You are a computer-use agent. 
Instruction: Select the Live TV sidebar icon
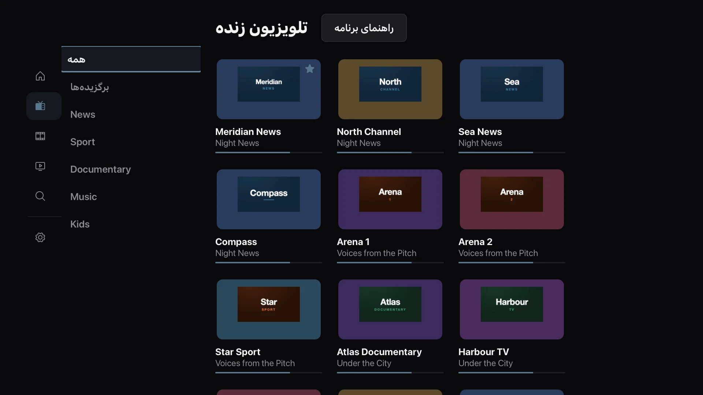coord(40,106)
